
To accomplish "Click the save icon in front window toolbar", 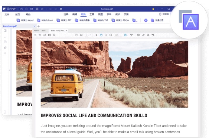I will click(x=35, y=35).
